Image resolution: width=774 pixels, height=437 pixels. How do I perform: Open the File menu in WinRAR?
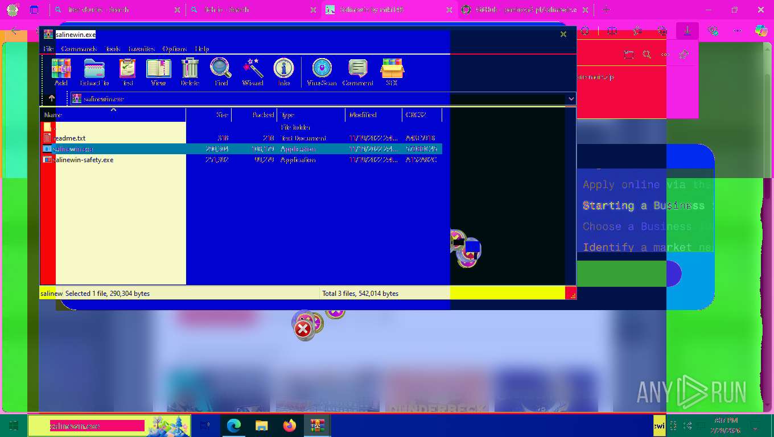(48, 49)
